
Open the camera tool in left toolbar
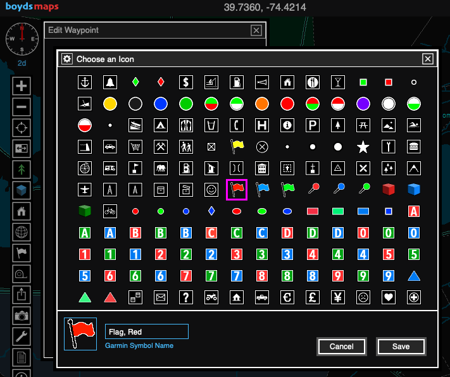point(22,315)
